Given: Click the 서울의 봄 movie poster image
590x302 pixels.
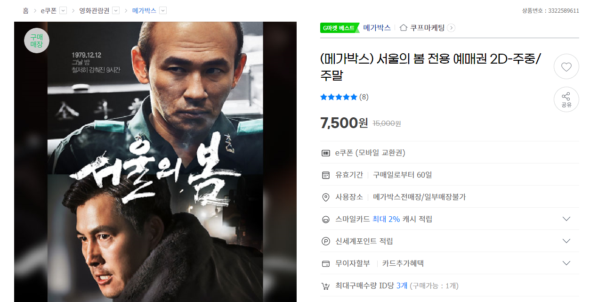Looking at the screenshot, I should [155, 162].
